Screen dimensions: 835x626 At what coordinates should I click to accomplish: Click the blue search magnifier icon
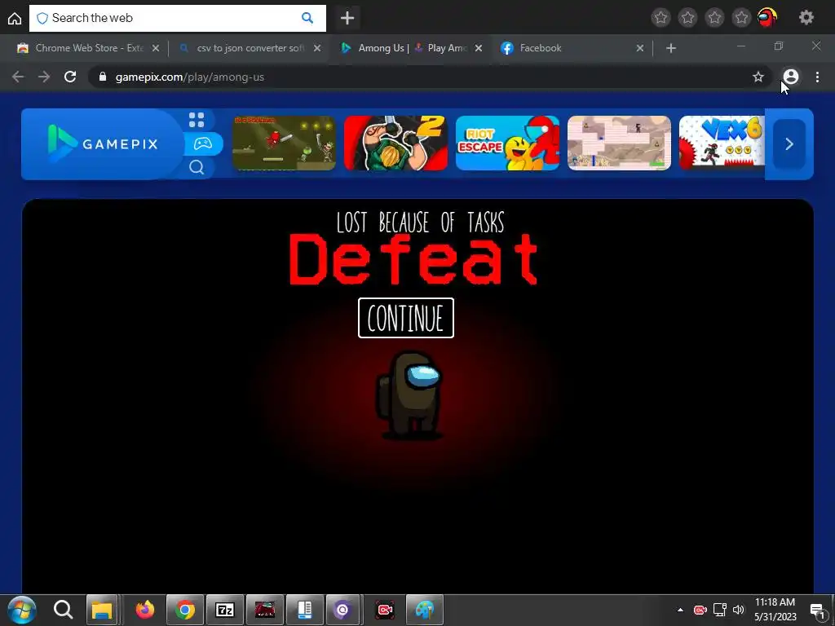pos(307,18)
